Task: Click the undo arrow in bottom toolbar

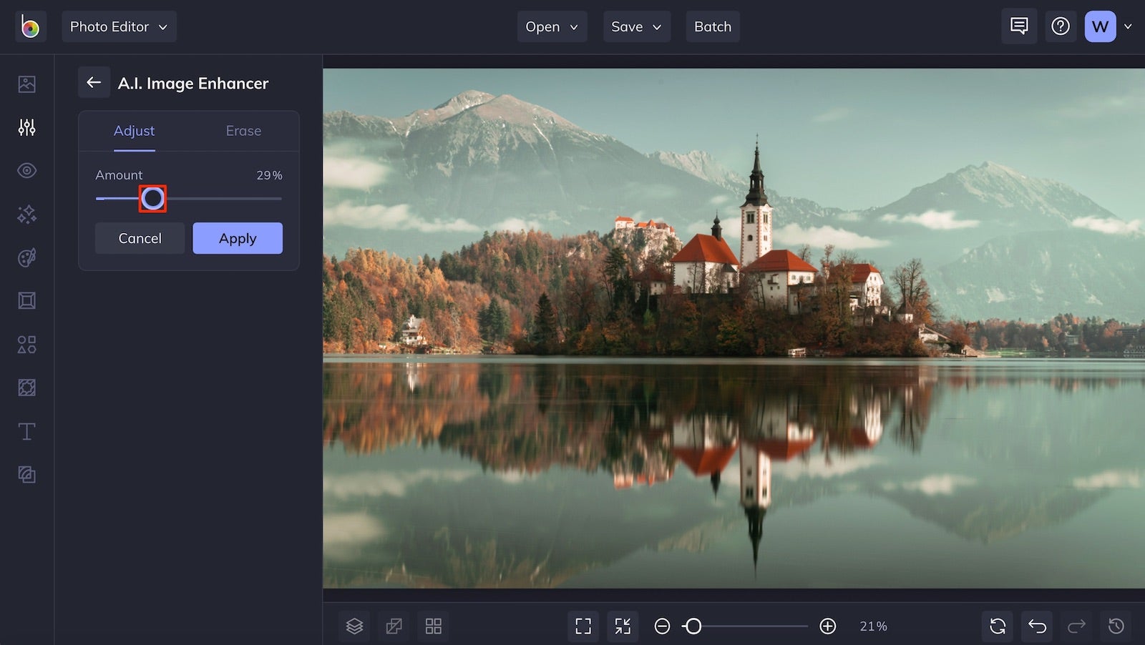Action: [1037, 626]
